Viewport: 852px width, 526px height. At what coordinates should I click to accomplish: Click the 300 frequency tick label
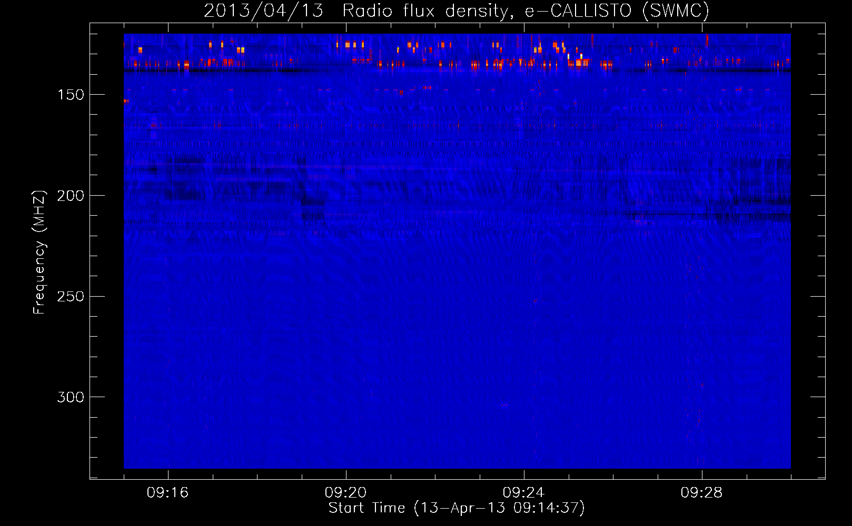[71, 397]
